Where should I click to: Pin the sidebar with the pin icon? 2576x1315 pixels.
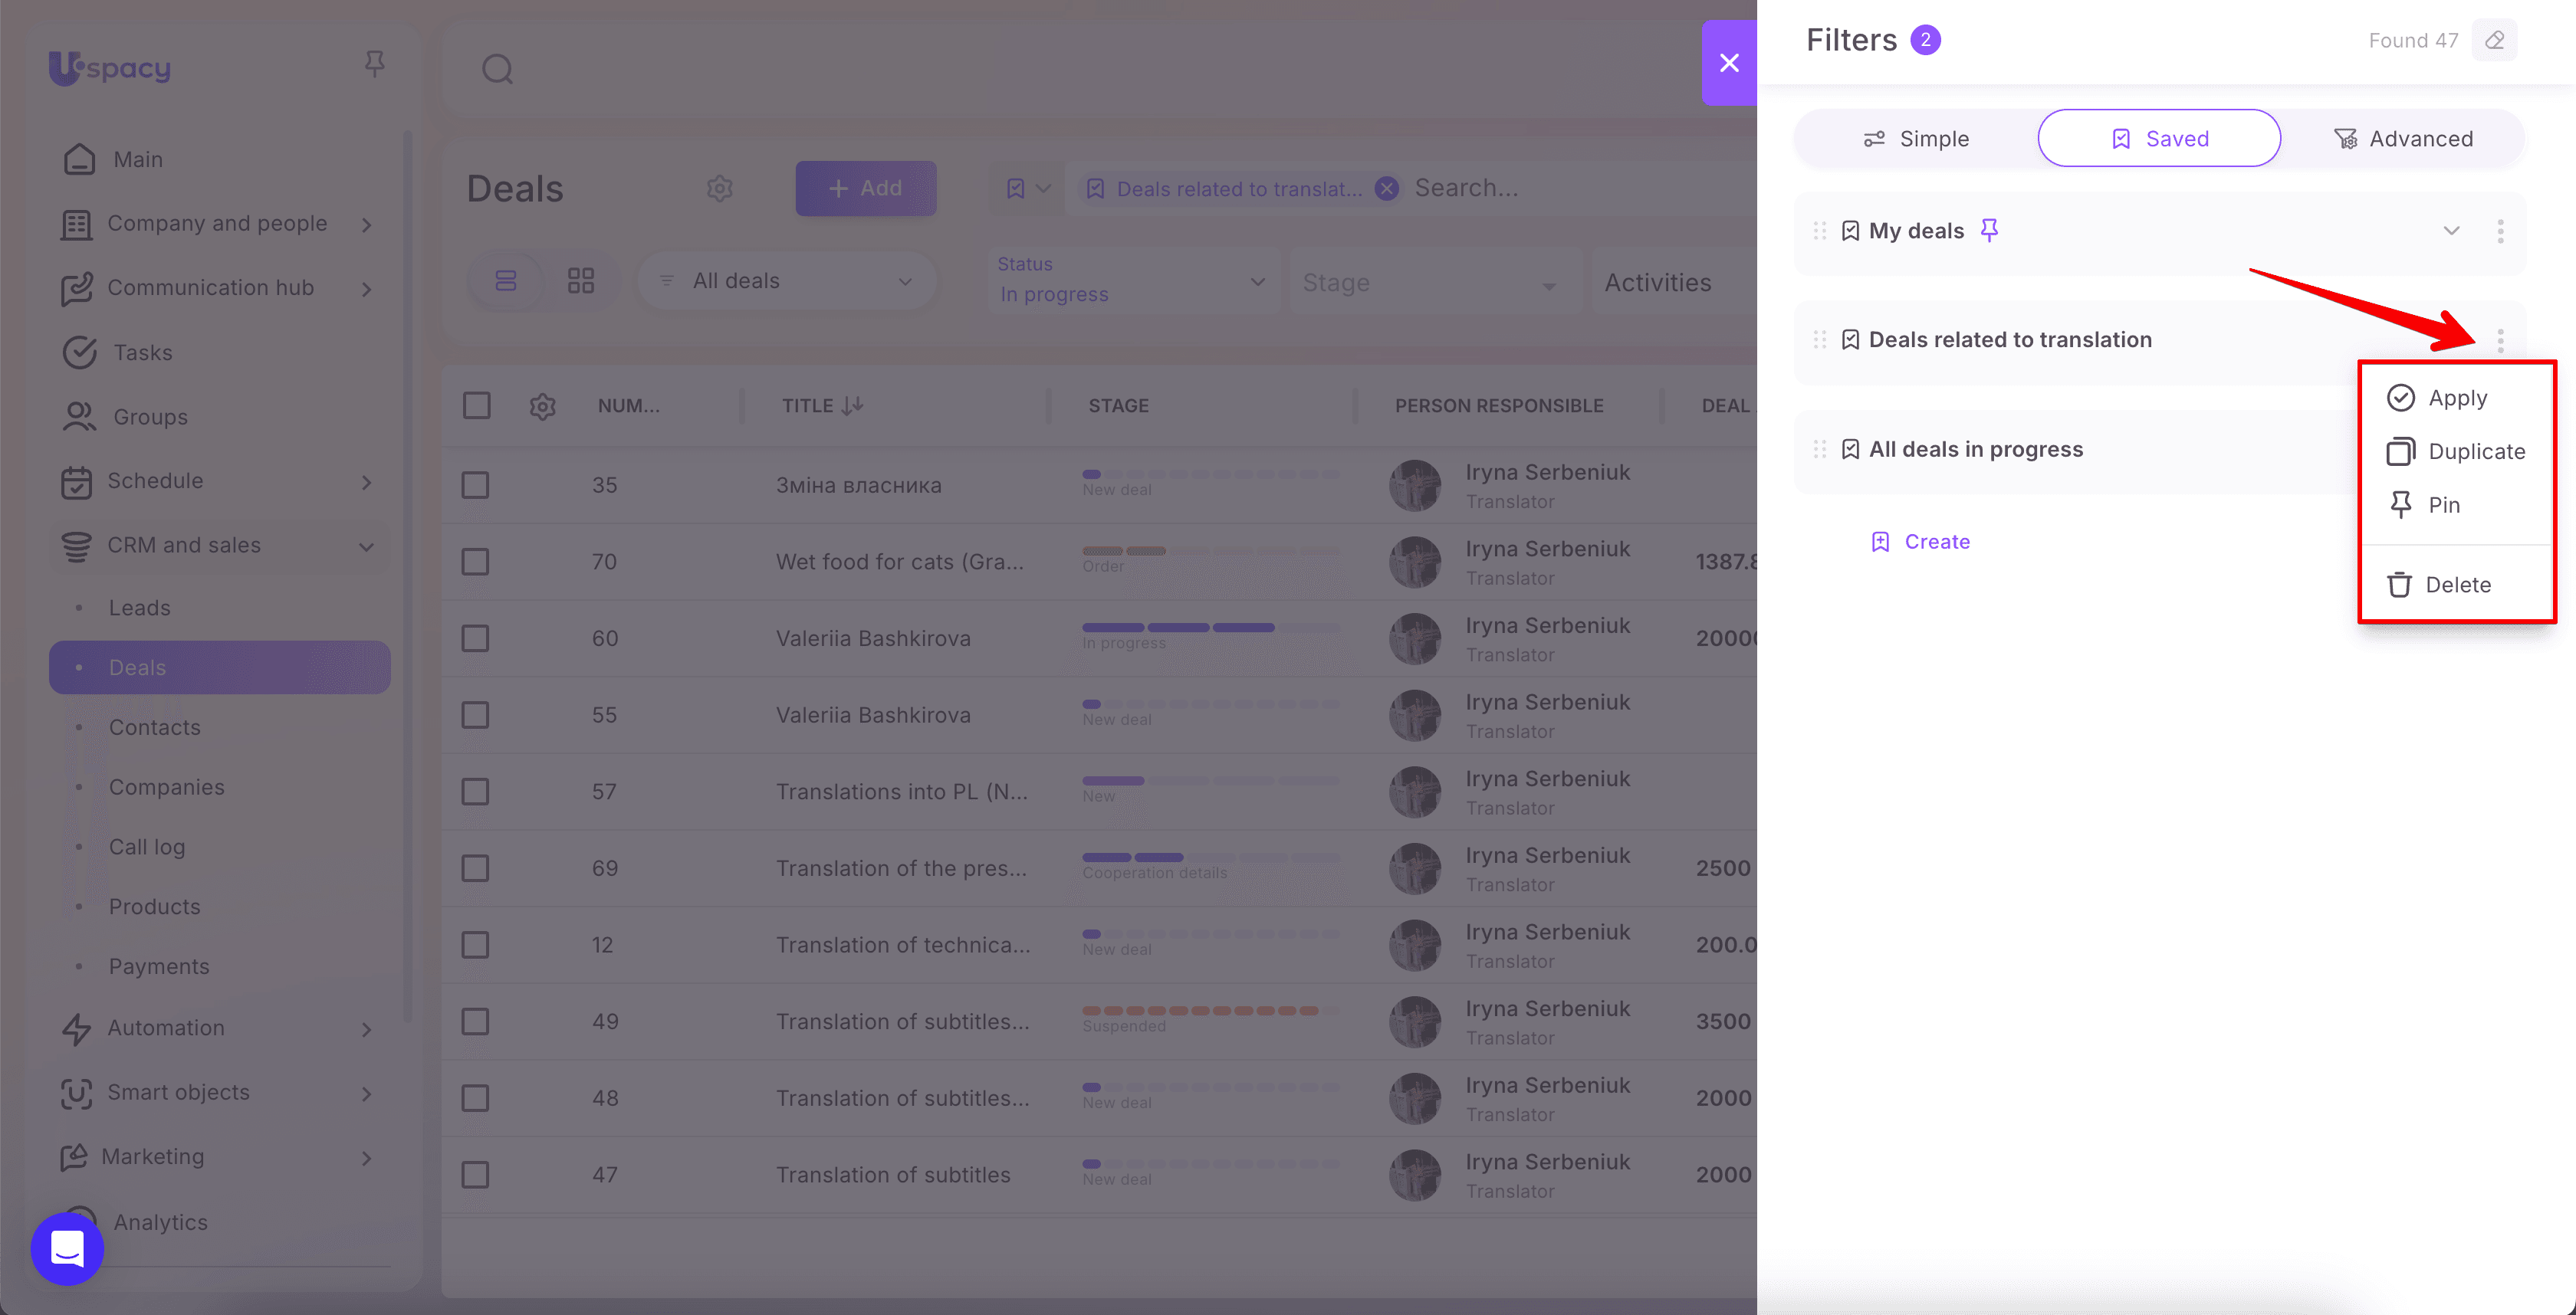pos(375,64)
